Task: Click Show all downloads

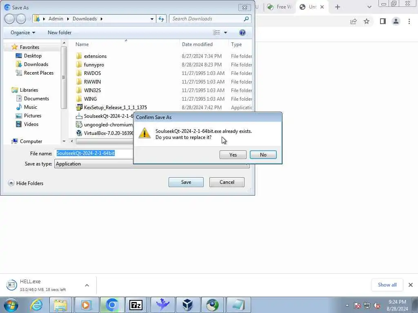Action: tap(387, 285)
